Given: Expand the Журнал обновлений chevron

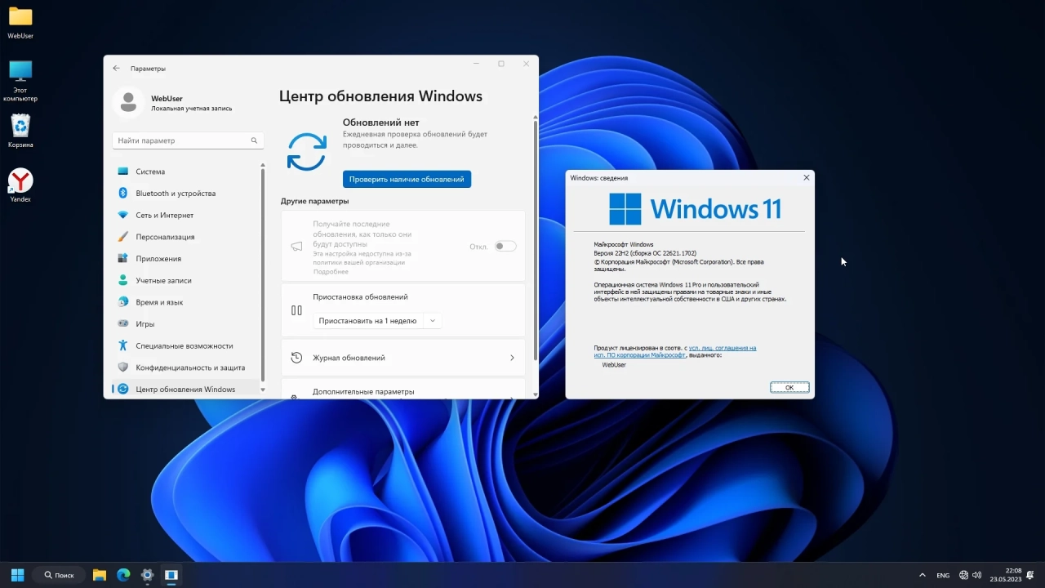Looking at the screenshot, I should click(512, 358).
